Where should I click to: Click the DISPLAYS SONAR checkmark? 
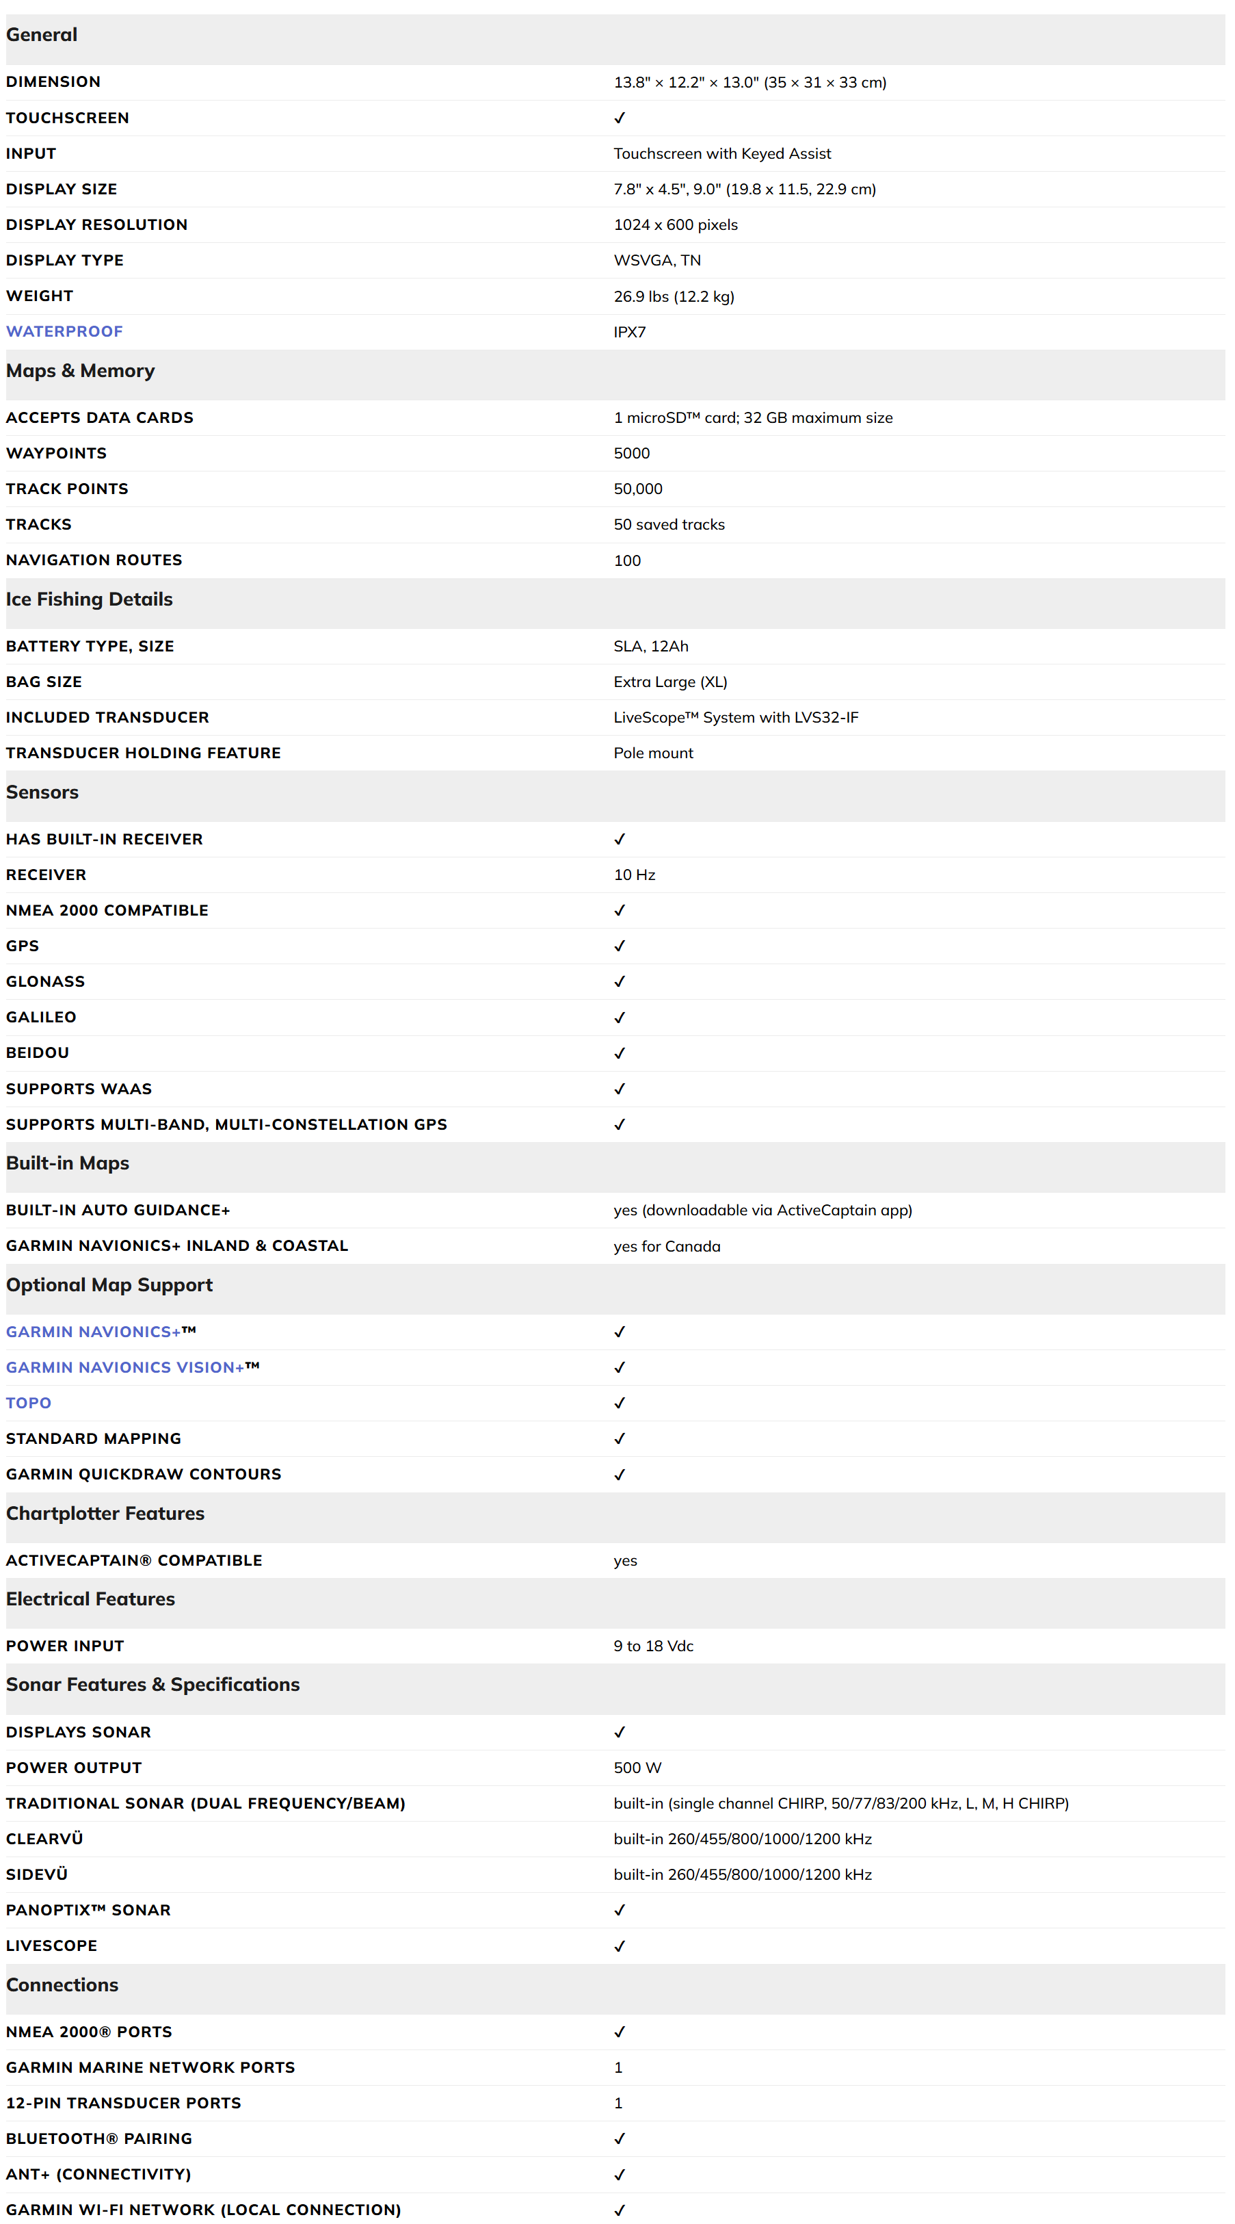click(619, 1732)
